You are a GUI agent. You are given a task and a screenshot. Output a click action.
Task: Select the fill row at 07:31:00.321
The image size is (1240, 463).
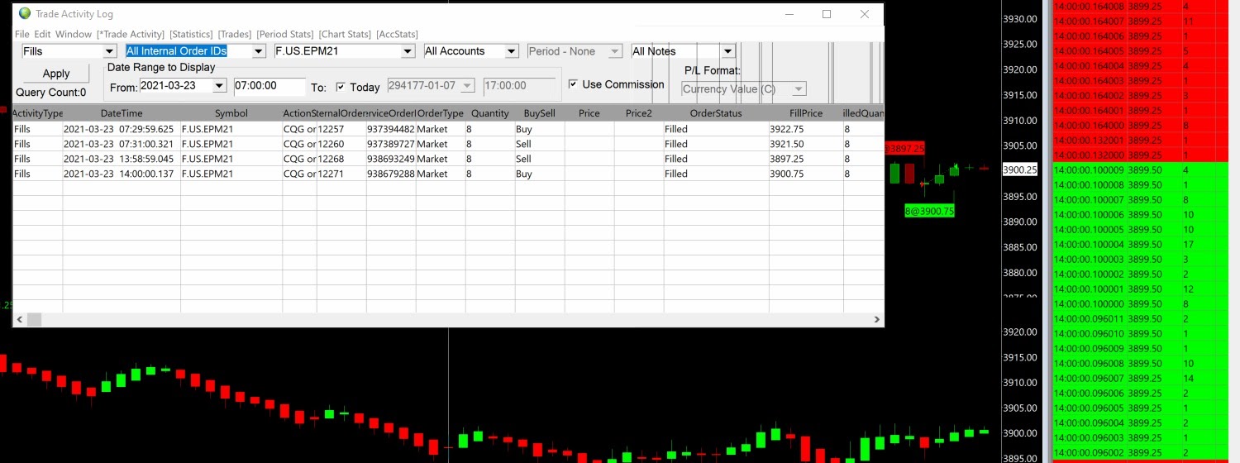448,144
